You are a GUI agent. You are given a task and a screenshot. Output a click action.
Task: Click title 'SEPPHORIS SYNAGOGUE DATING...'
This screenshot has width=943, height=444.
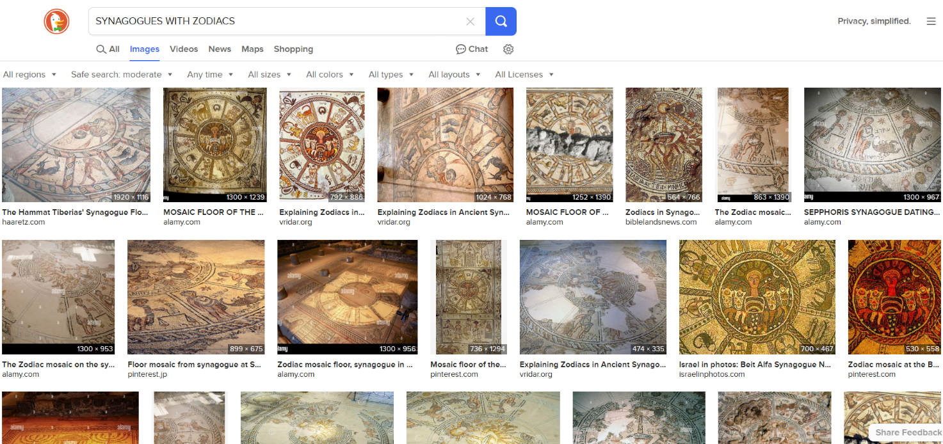(872, 212)
